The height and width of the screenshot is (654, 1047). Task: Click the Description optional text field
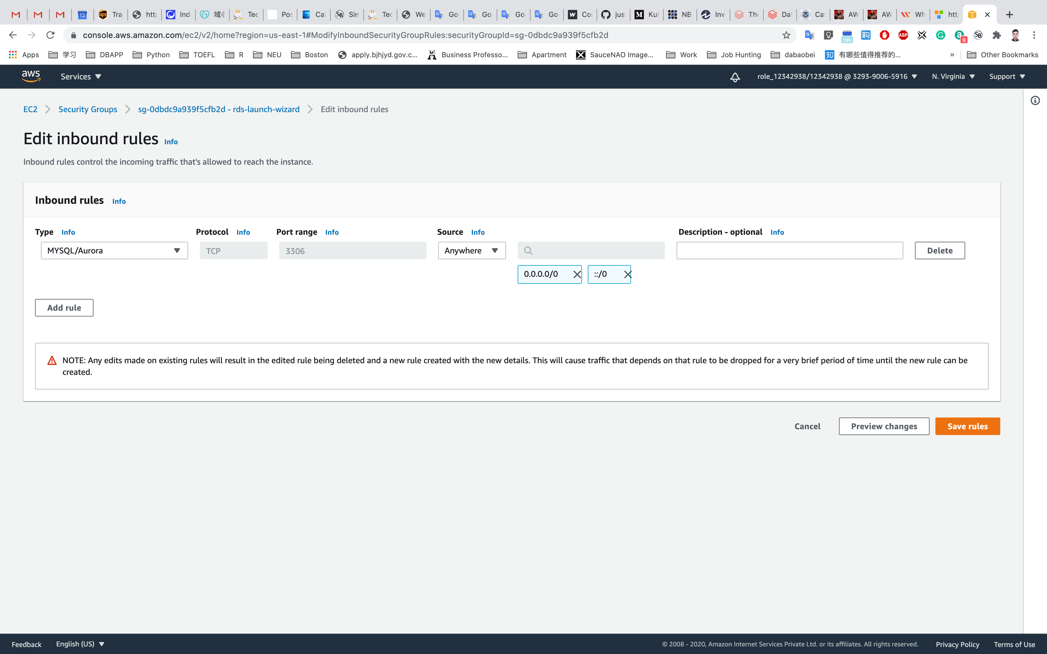789,251
